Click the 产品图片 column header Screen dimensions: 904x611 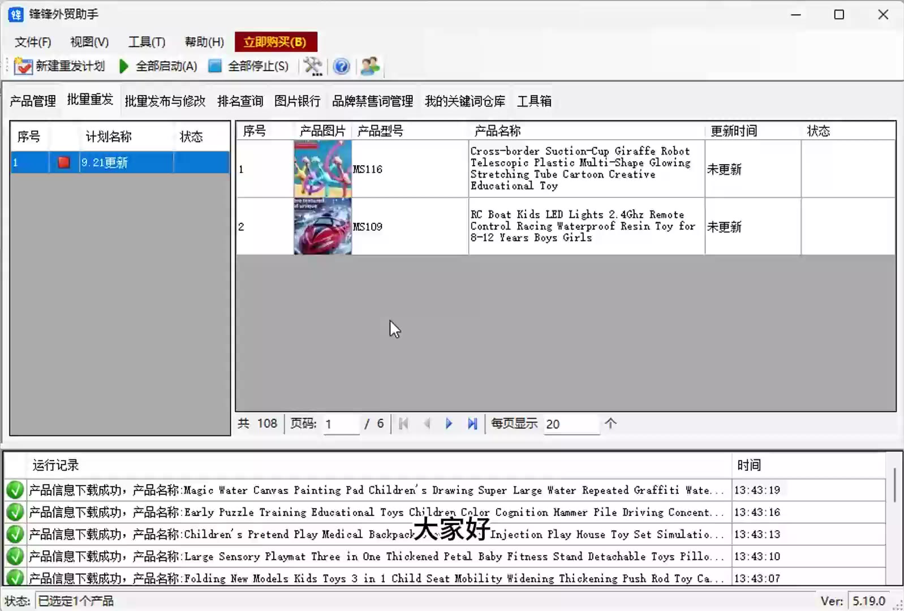(322, 131)
